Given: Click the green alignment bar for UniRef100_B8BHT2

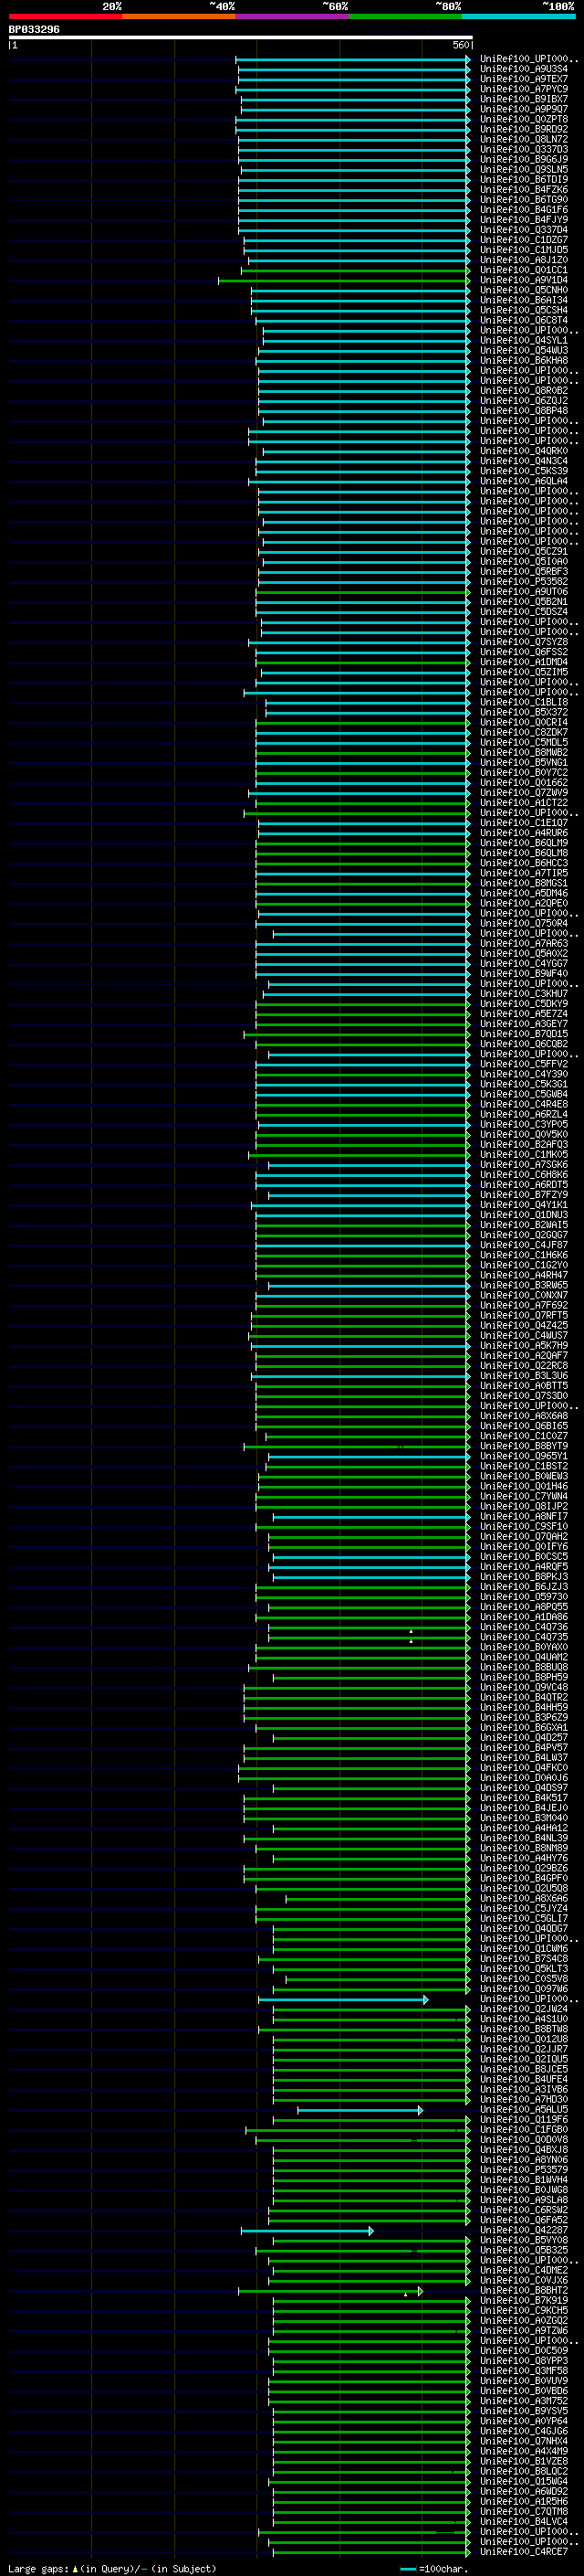Looking at the screenshot, I should pos(330,2291).
